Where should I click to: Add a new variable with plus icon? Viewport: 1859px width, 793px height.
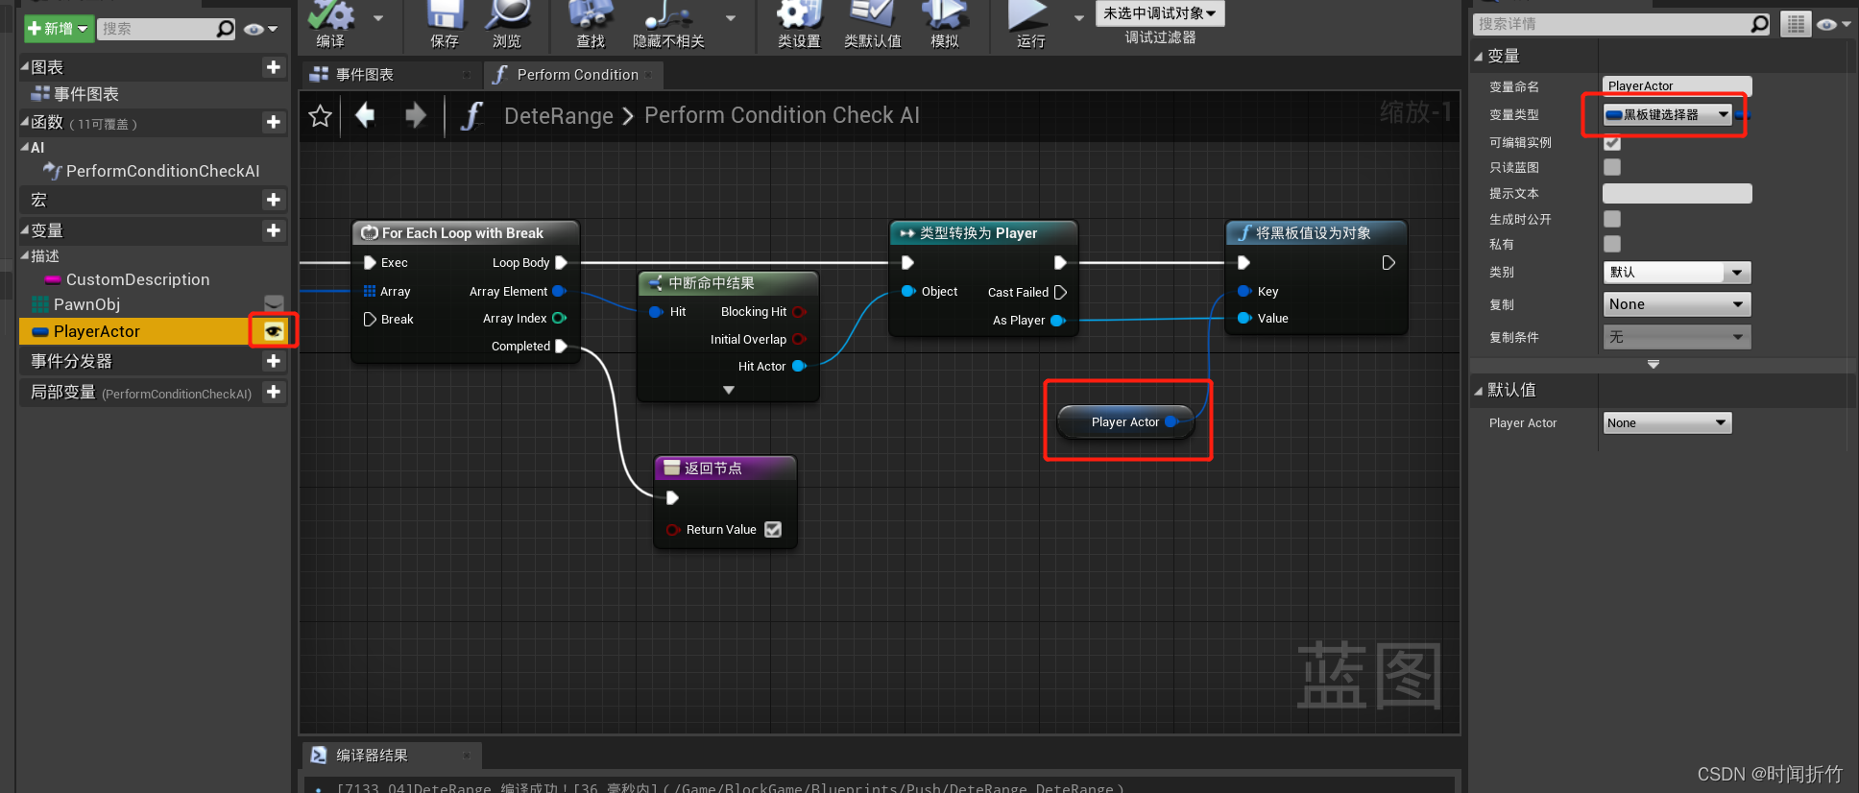click(274, 230)
